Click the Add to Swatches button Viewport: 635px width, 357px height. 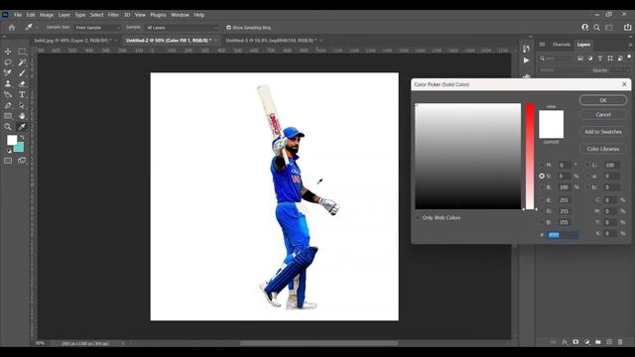click(x=603, y=132)
